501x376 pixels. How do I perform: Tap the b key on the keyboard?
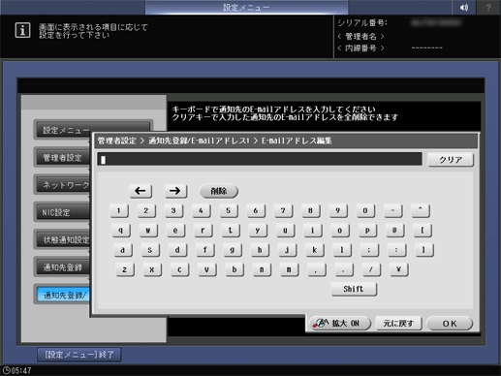235,269
